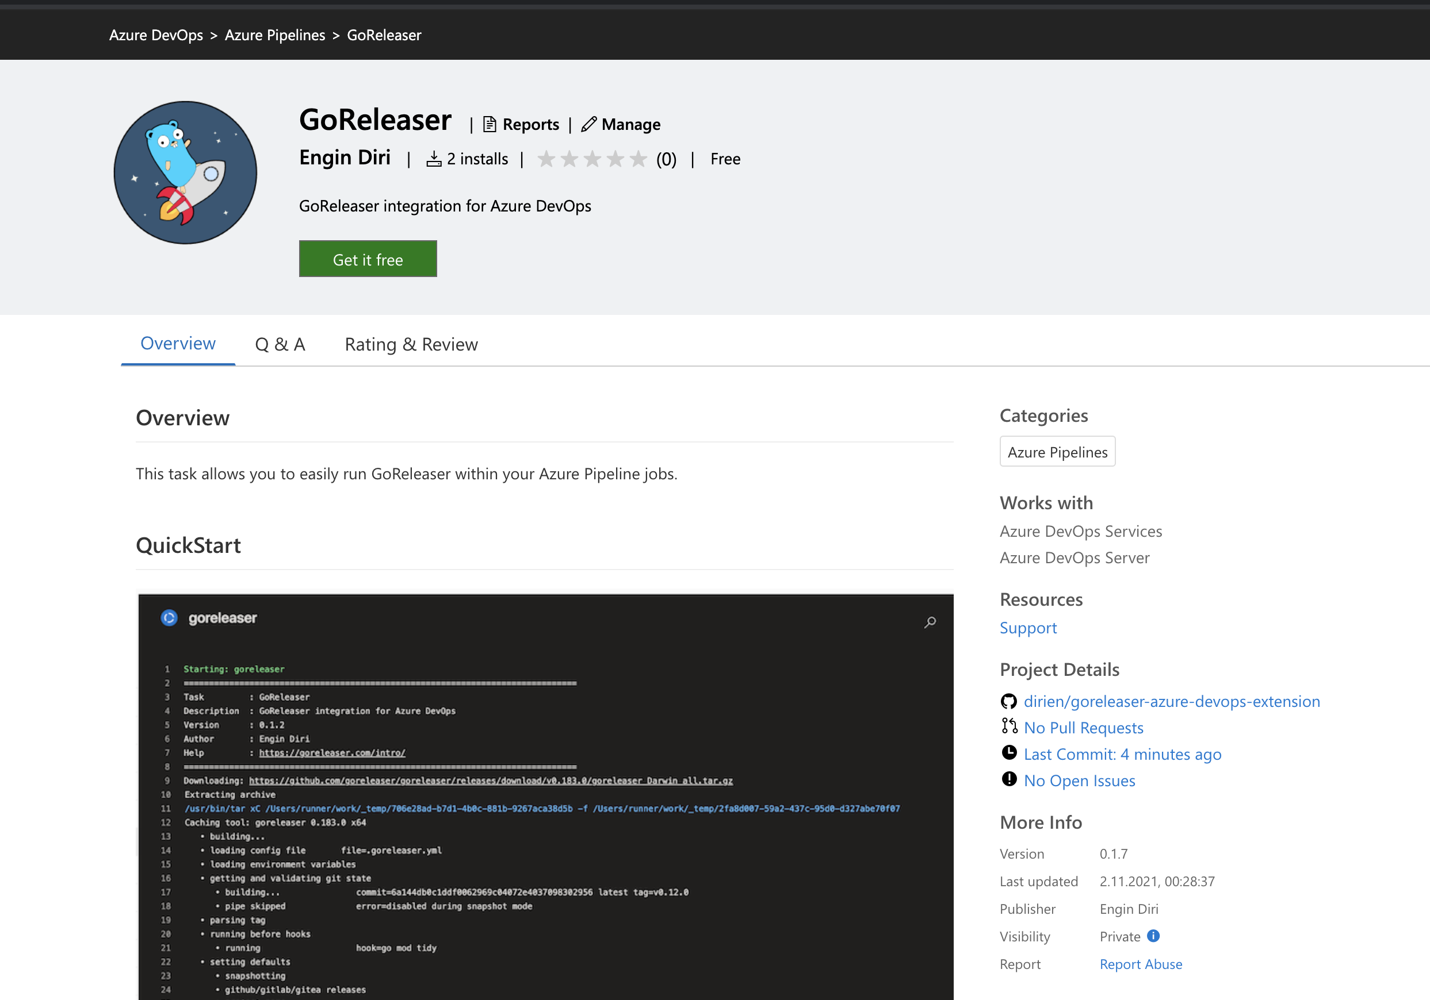Click the Get it free button
Viewport: 1430px width, 1000px height.
[x=368, y=259]
